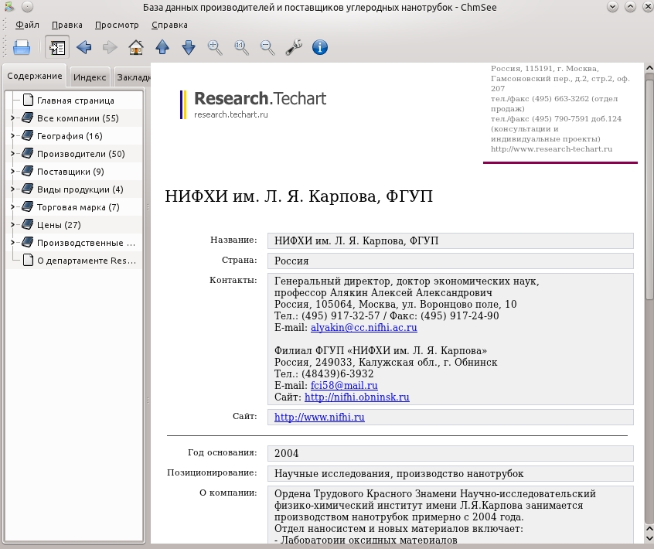Expand the Цены (27) node
Viewport: 654px width, 549px height.
[x=12, y=225]
